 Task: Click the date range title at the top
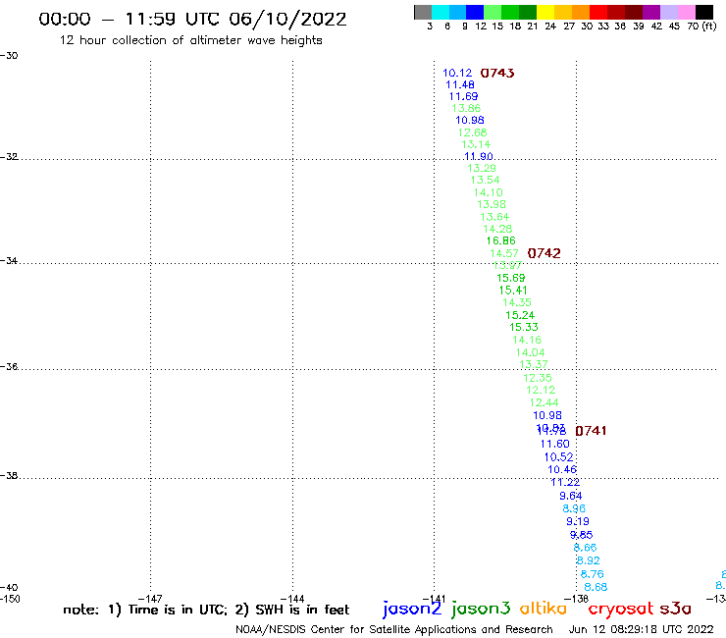coord(192,20)
